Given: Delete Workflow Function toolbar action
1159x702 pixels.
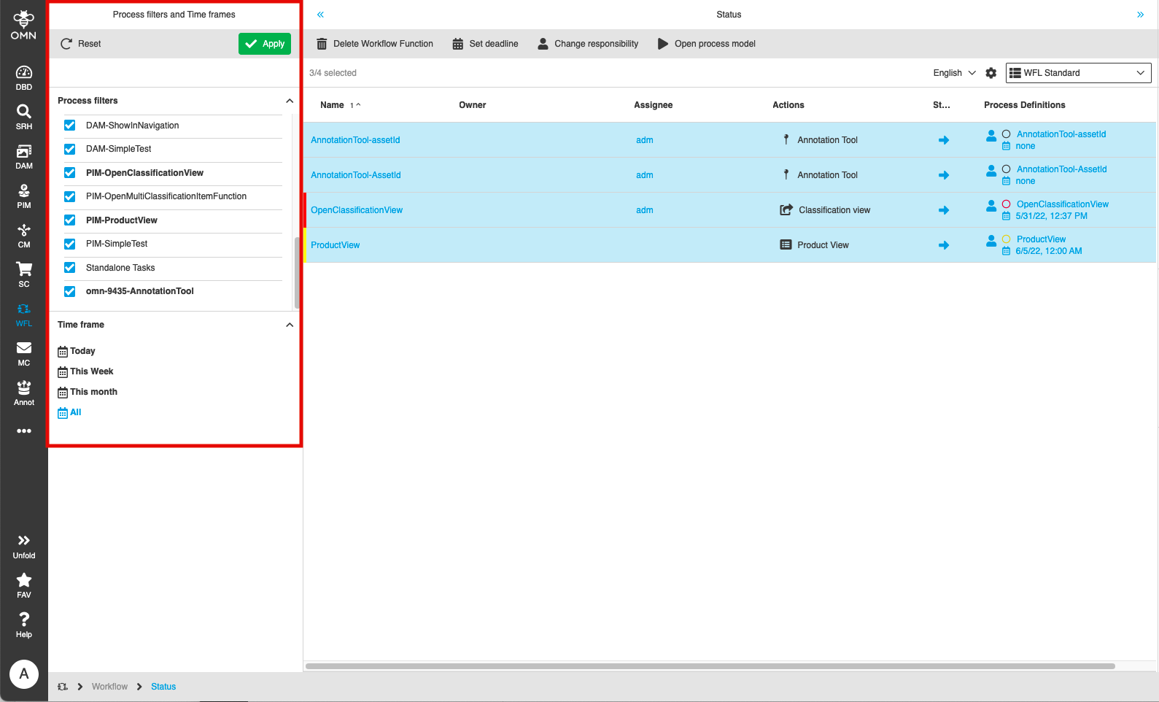Looking at the screenshot, I should (375, 44).
